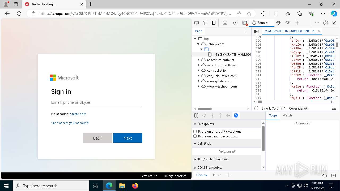
Task: Open browser extensions icon
Action: coord(263,14)
